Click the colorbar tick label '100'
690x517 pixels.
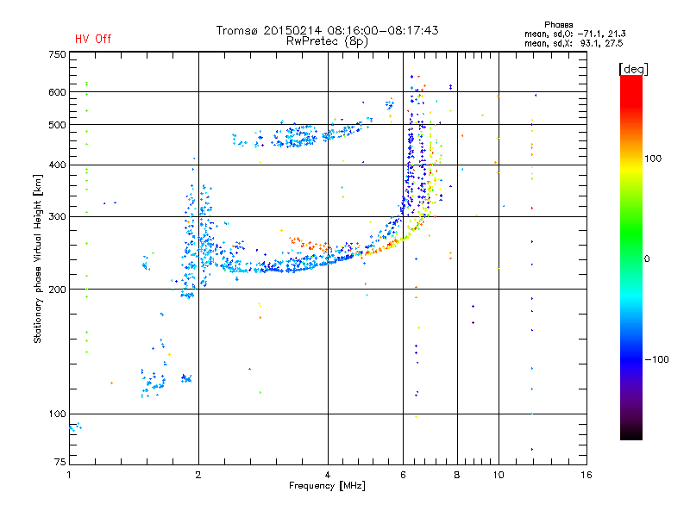pos(653,159)
